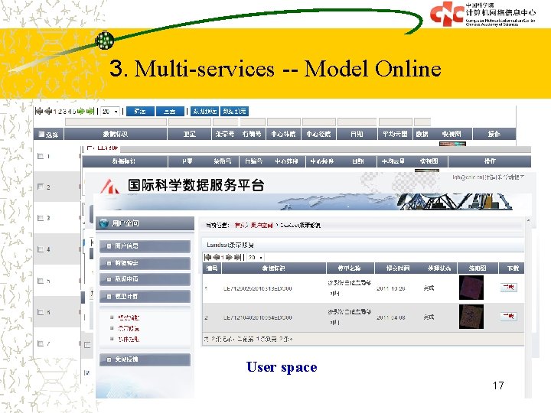Click the 操作 column header in back table

pyautogui.click(x=494, y=134)
